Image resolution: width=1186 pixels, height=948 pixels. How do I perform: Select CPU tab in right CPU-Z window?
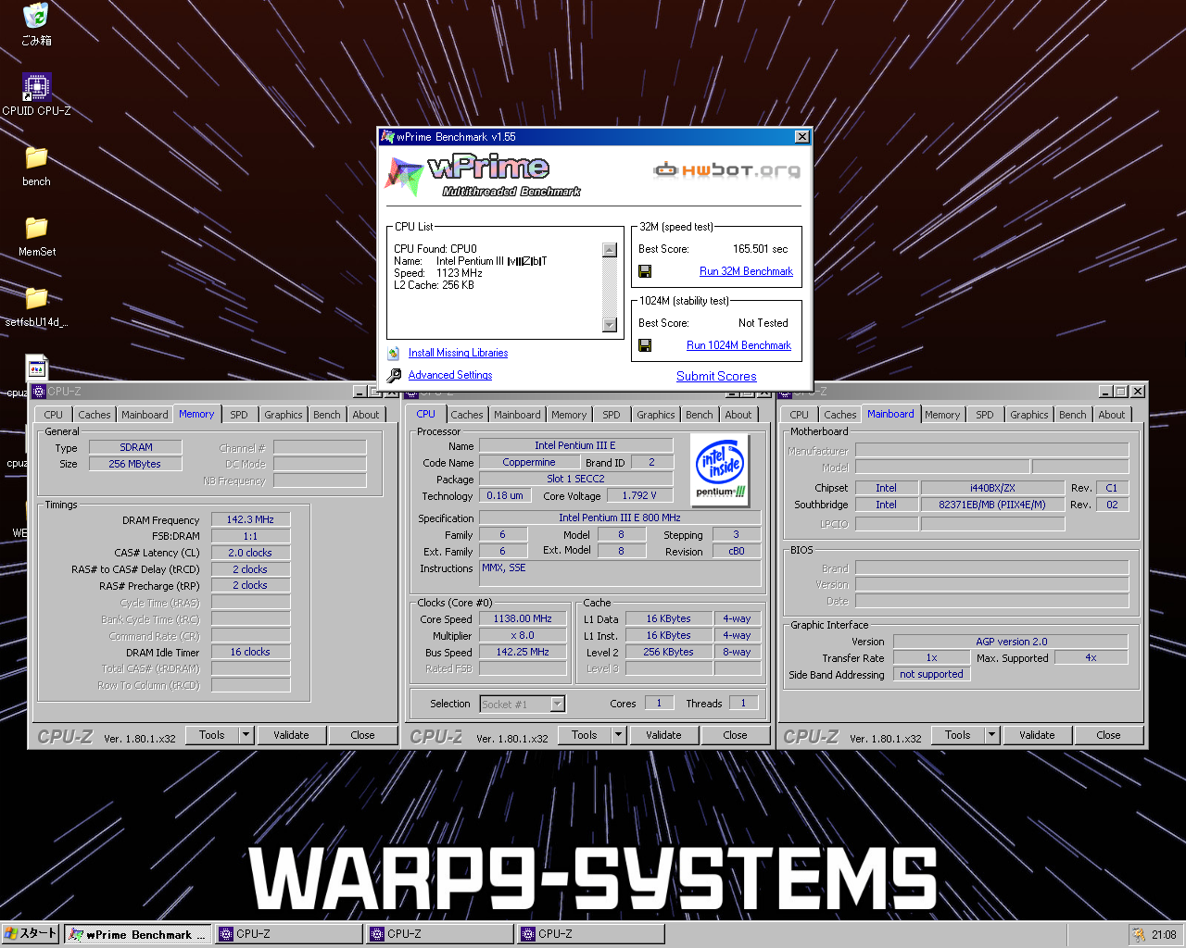tap(800, 415)
